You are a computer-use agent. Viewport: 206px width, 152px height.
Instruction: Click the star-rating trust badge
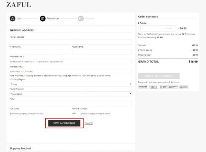pos(173,87)
